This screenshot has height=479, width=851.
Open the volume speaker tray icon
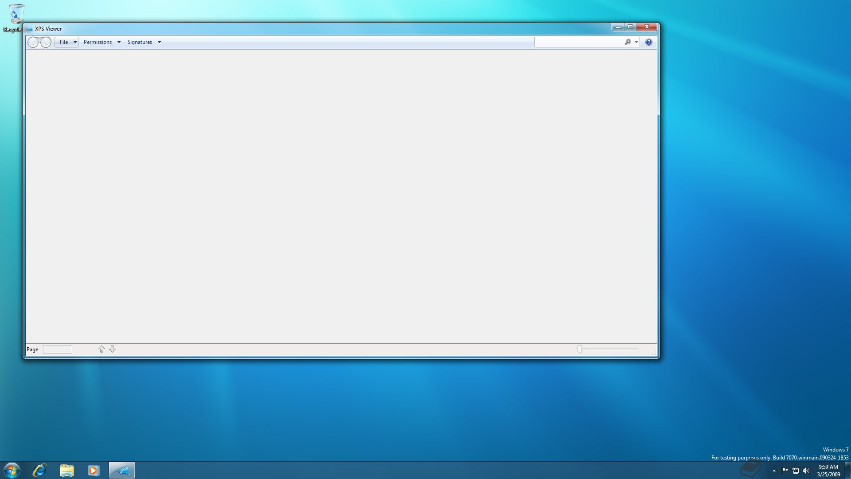click(x=806, y=471)
